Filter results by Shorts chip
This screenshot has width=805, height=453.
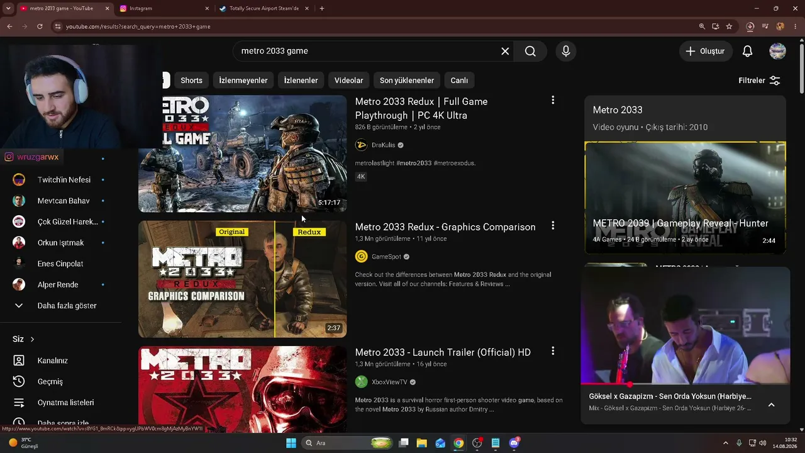[192, 81]
